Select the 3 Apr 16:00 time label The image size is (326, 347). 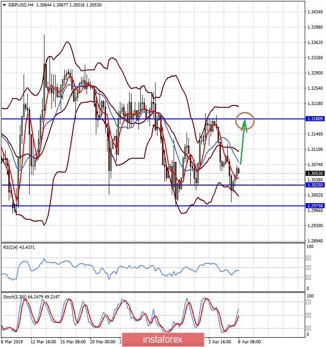click(x=219, y=342)
